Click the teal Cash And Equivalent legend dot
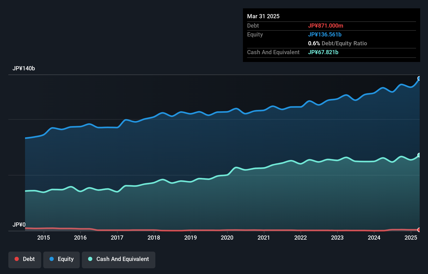428x274 pixels. coord(90,259)
